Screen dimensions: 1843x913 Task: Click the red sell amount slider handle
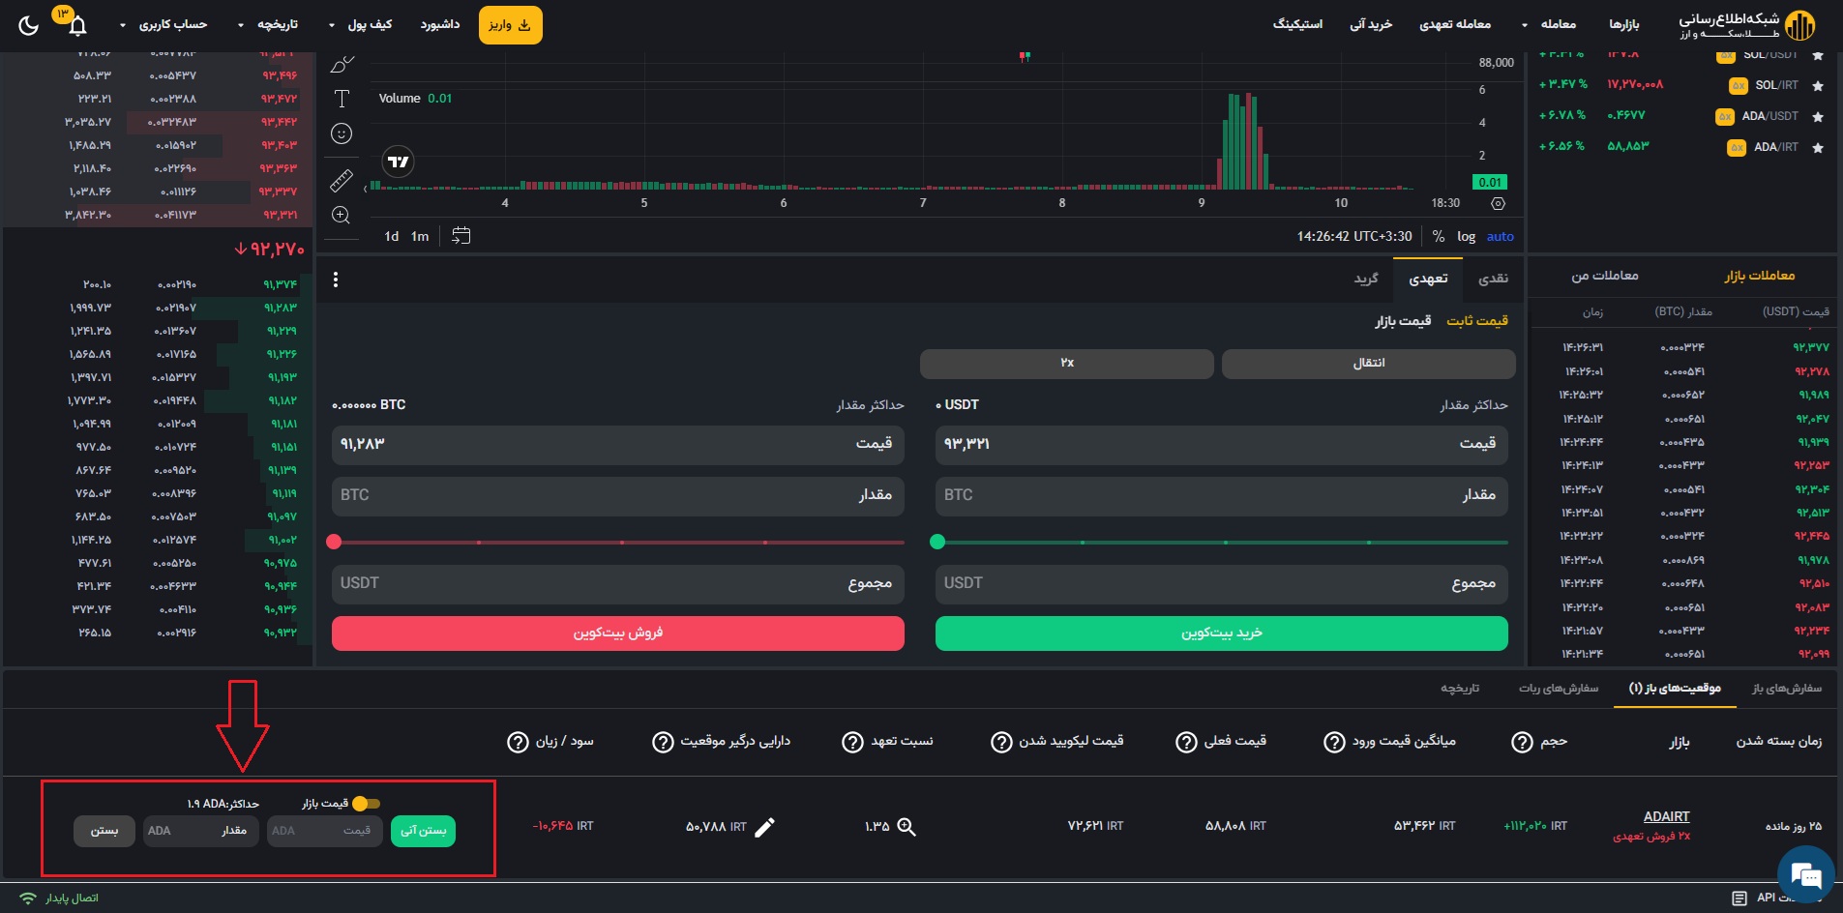[x=334, y=542]
